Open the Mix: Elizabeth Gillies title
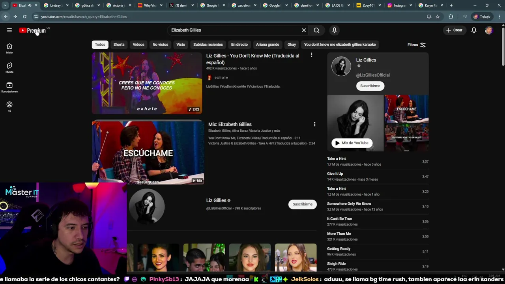Viewport: 505px width, 284px height. click(x=230, y=124)
